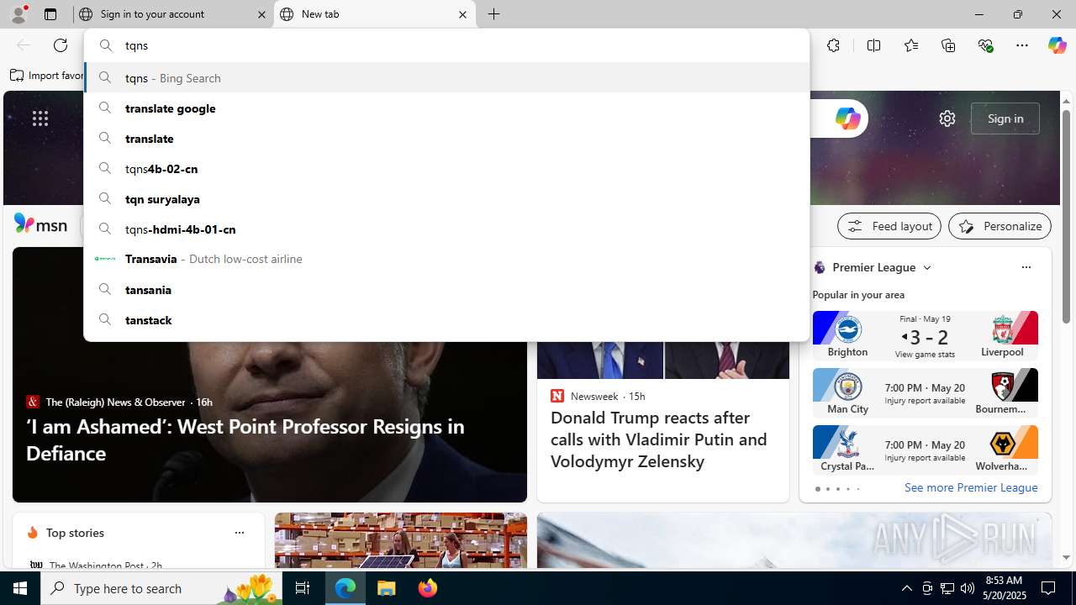This screenshot has width=1076, height=605.
Task: Open Top stories more options icon
Action: (x=239, y=533)
